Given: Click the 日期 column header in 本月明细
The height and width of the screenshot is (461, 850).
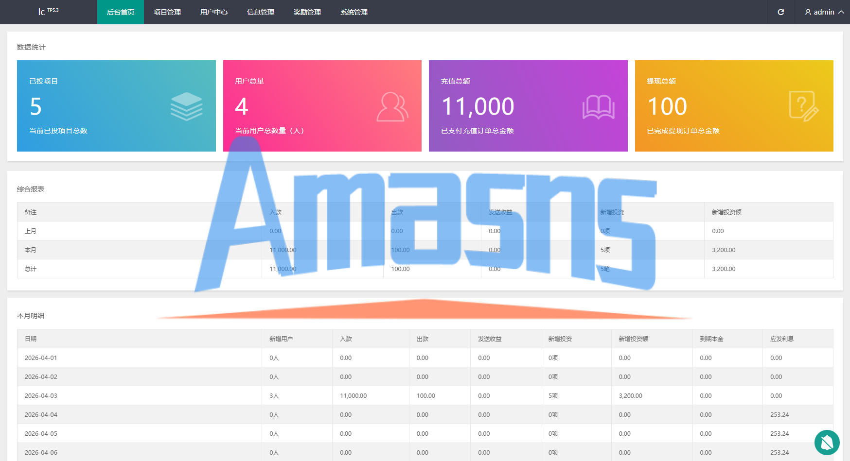Looking at the screenshot, I should 31,339.
